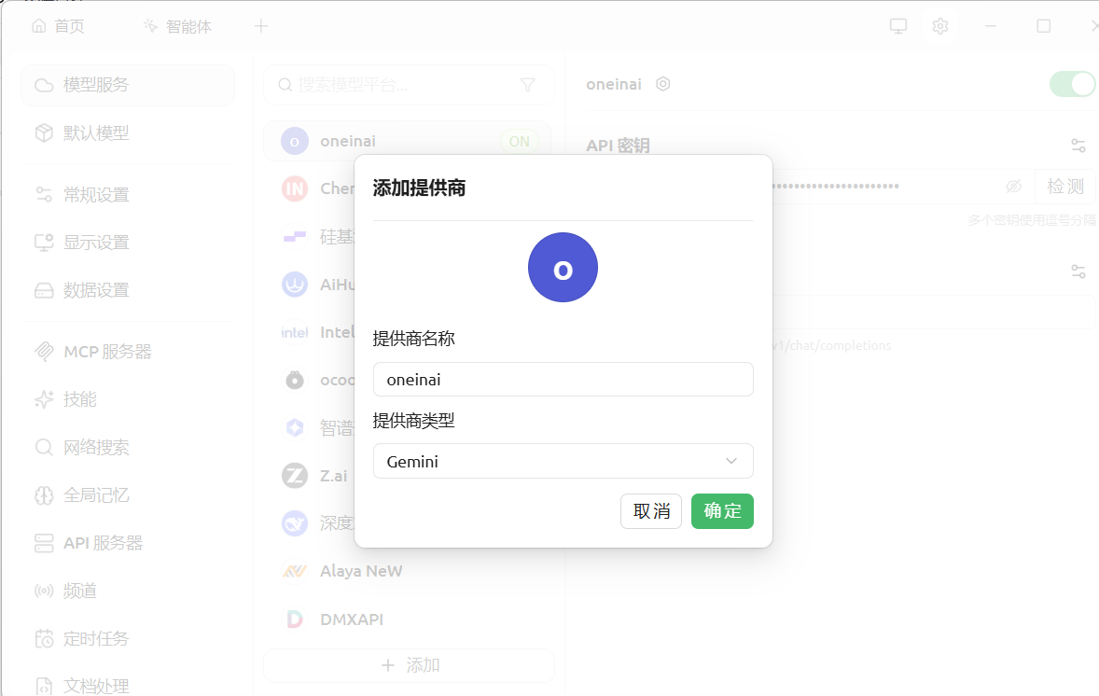Screen dimensions: 1099x696
Task: Click the 硅基 provider logo icon
Action: (295, 237)
